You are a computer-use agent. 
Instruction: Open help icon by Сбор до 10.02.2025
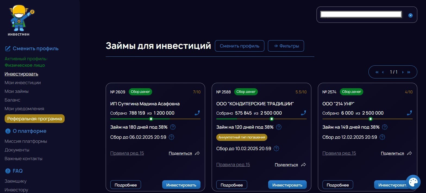point(276,148)
